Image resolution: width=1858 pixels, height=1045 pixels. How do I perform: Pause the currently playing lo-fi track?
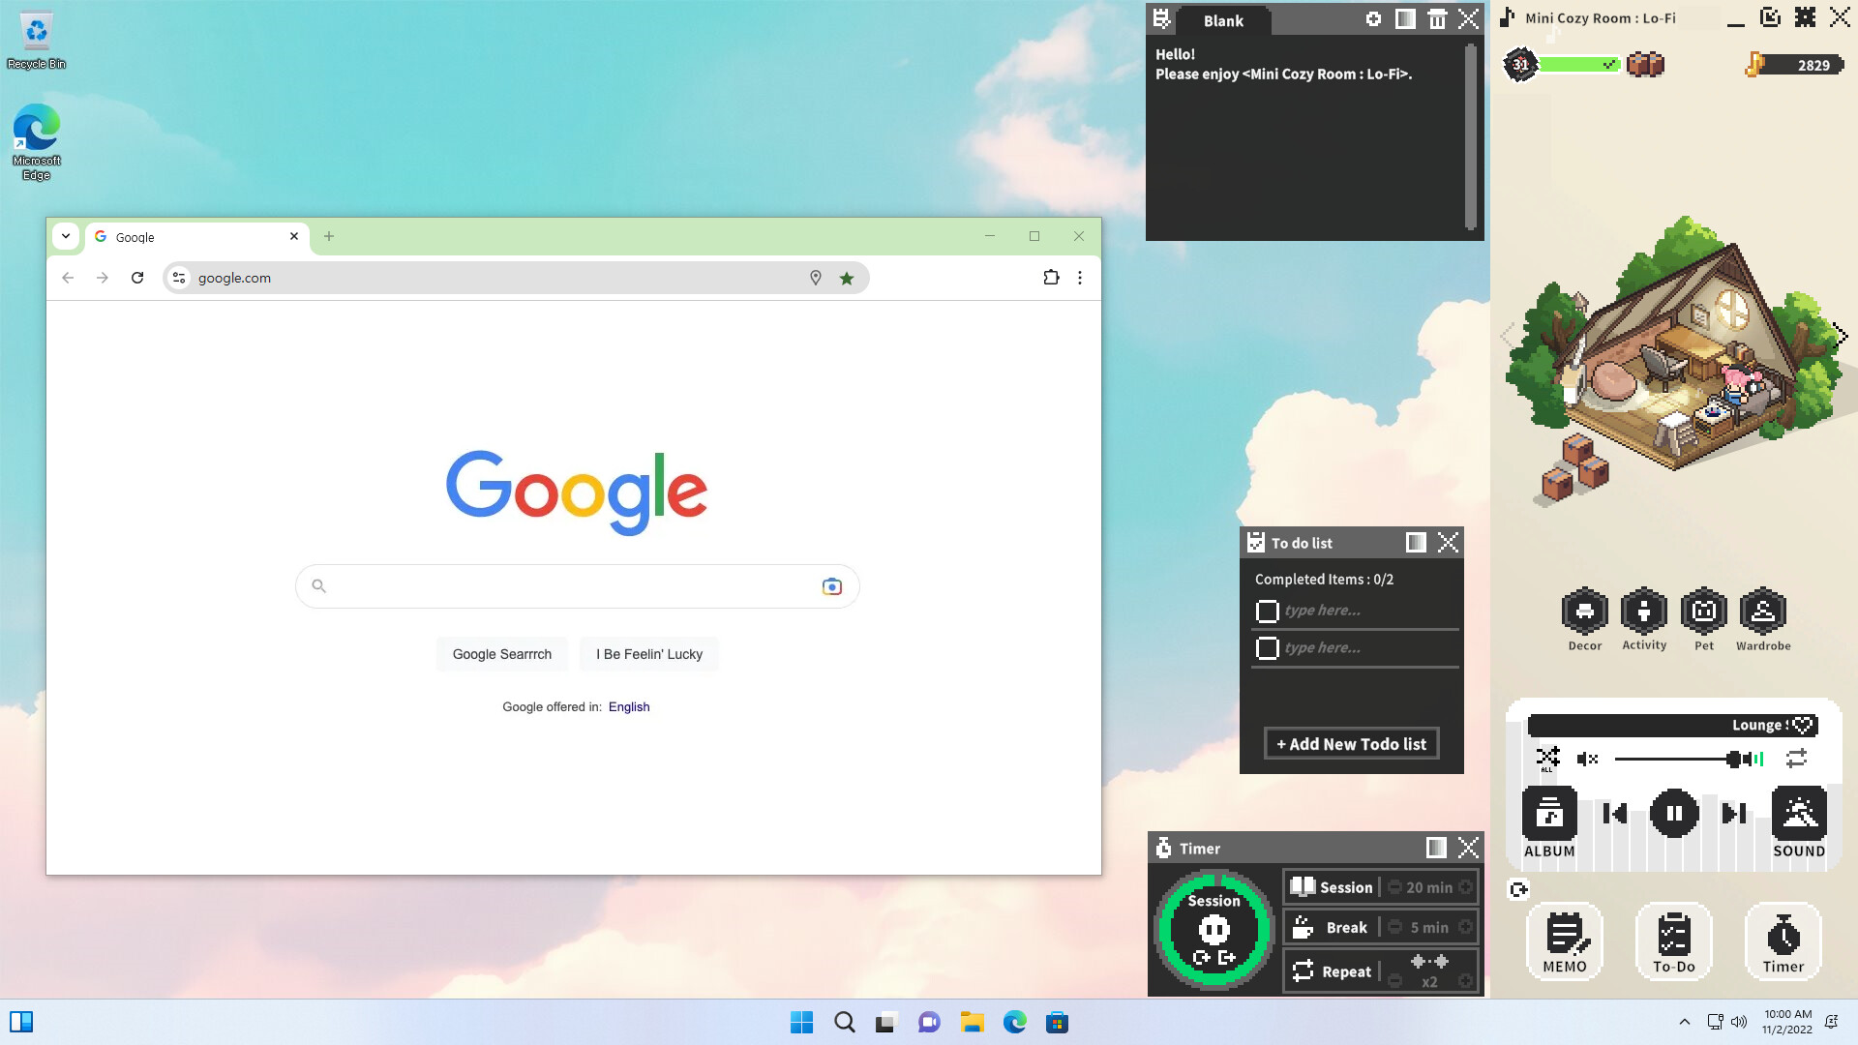pos(1674,813)
